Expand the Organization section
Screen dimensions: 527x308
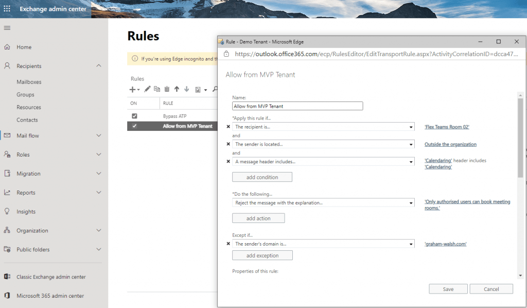click(x=99, y=230)
